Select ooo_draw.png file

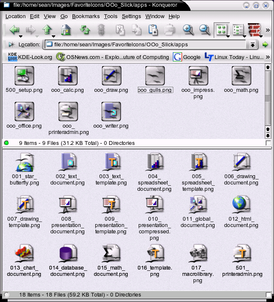tap(111, 80)
